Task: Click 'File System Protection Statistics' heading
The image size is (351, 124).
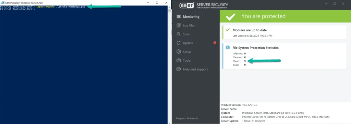Action: pos(255,48)
